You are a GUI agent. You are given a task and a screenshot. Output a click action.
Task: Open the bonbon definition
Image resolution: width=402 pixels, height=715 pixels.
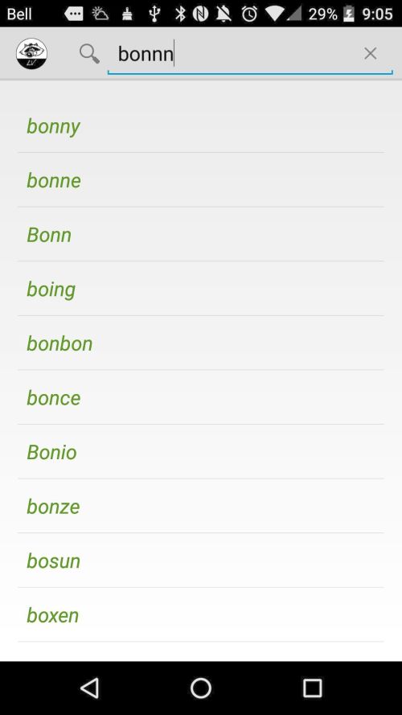click(x=200, y=343)
